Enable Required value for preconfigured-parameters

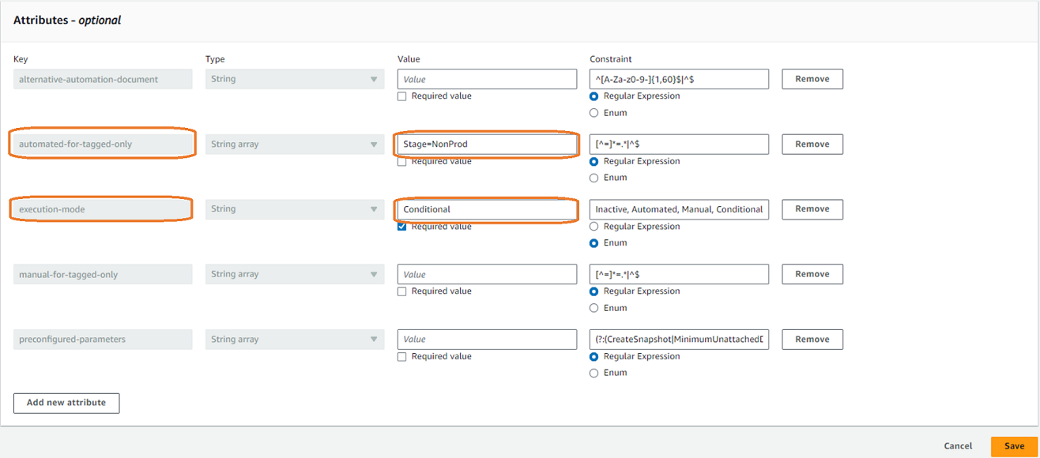coord(401,356)
